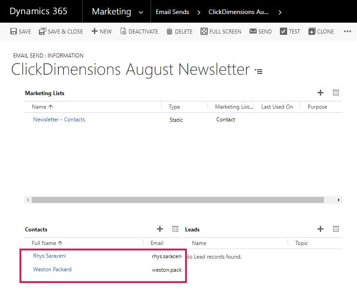Expand chevron after ClickDimensions Au... breadcrumb

[280, 12]
